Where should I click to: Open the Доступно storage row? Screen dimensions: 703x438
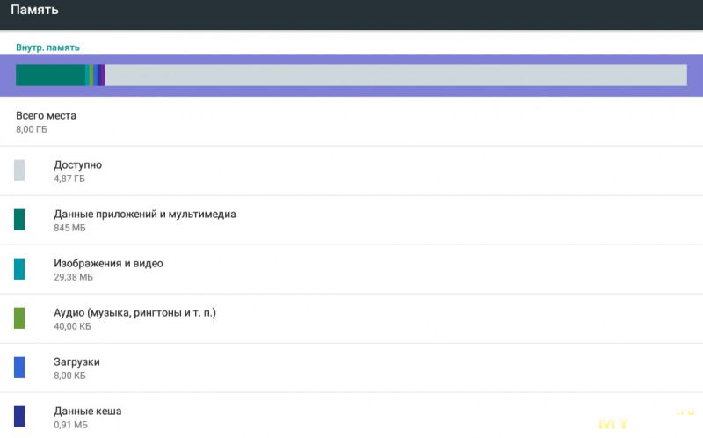tap(351, 171)
